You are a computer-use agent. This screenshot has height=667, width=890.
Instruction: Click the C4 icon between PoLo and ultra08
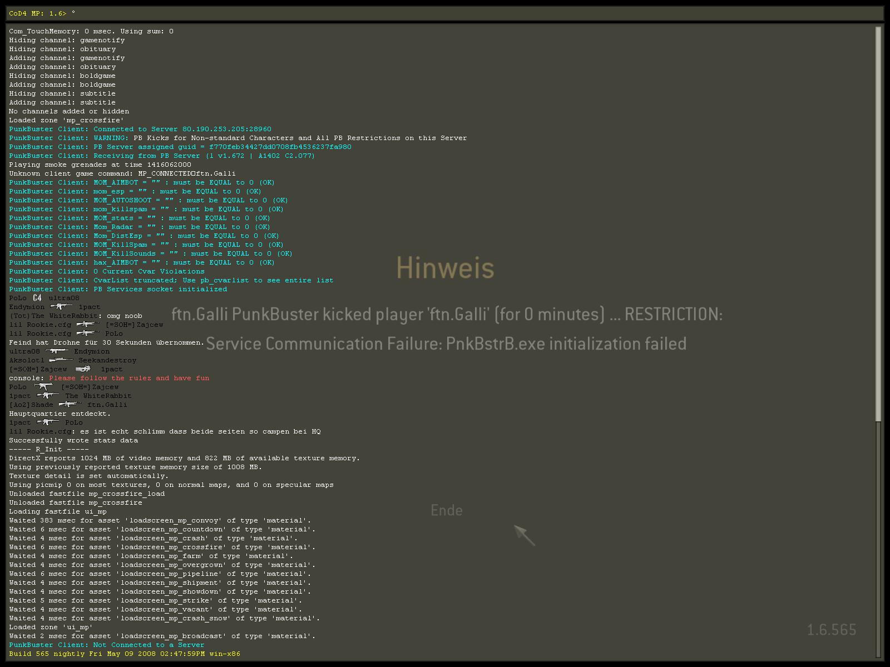[37, 298]
